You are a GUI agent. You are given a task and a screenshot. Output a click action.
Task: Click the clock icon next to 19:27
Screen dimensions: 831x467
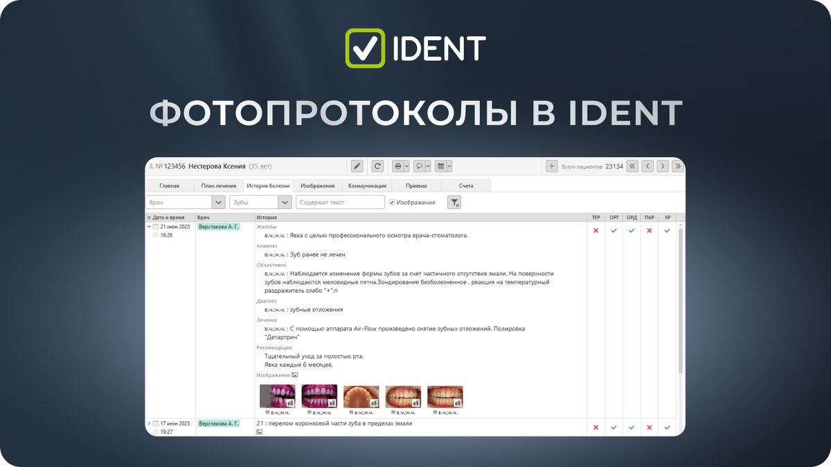pos(156,431)
